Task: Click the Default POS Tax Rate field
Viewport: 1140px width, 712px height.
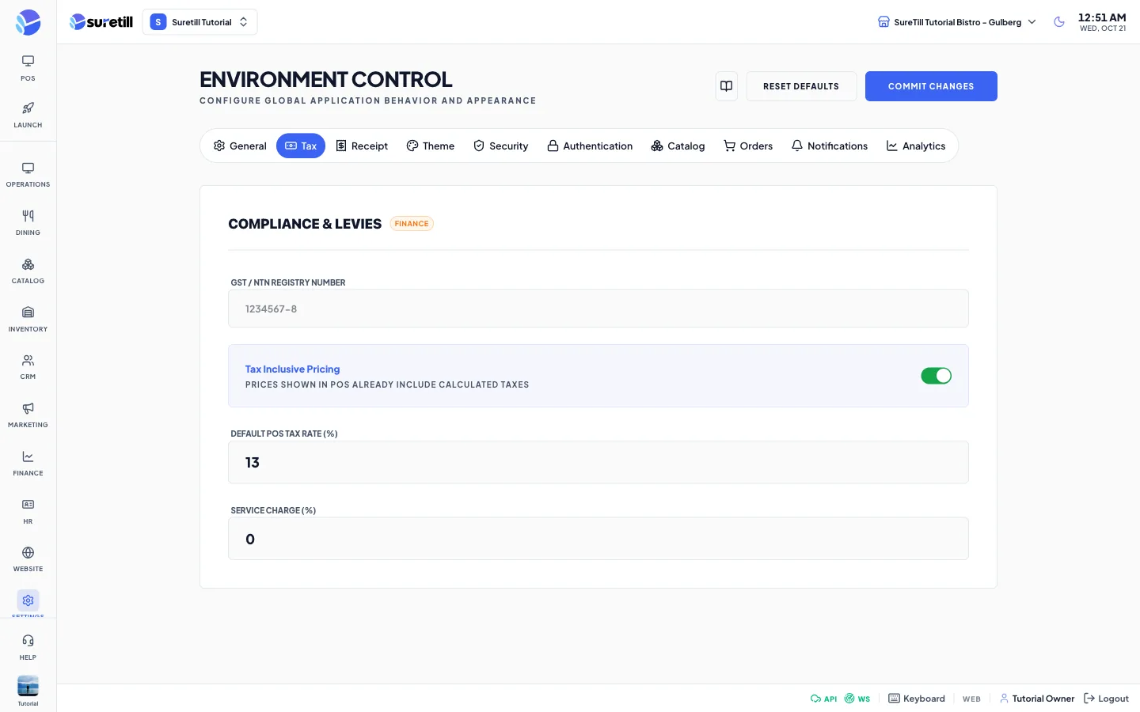Action: coord(598,462)
